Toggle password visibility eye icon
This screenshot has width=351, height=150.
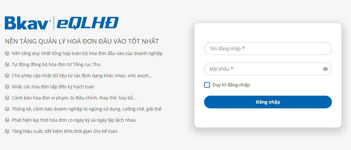[x=325, y=69]
